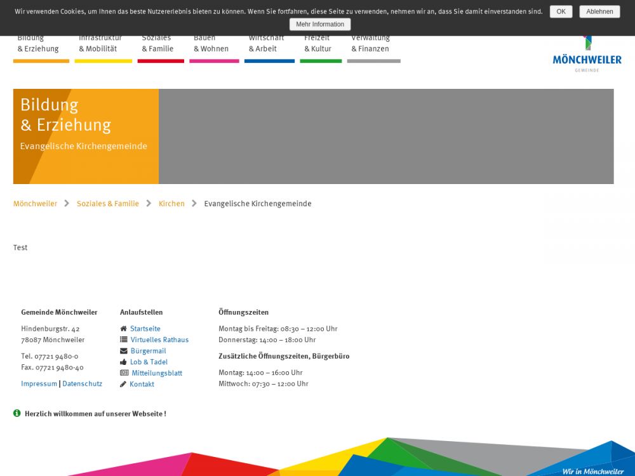635x476 pixels.
Task: Open the Bildung & Erziehung menu
Action: [x=38, y=45]
